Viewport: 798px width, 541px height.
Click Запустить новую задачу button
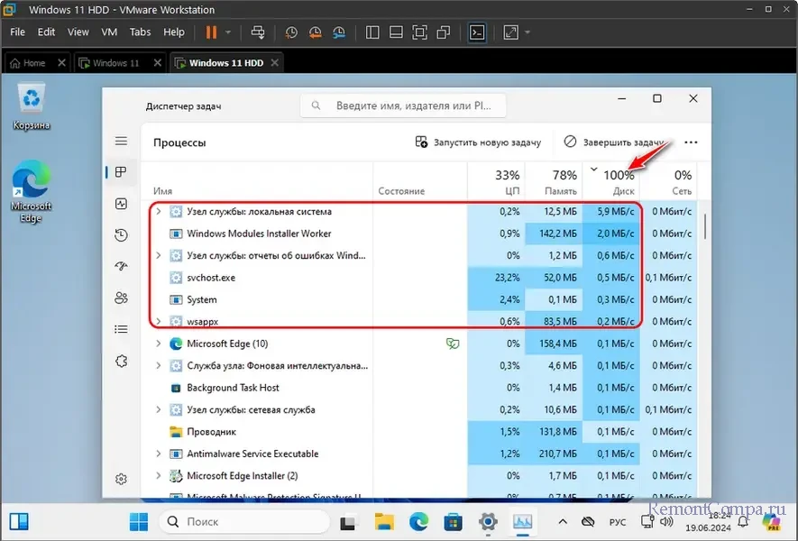478,142
